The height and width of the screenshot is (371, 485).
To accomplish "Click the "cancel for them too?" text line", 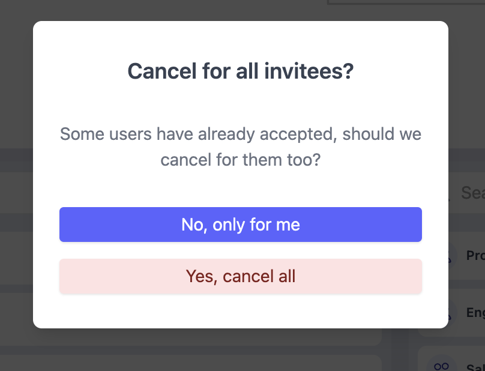I will pos(240,161).
